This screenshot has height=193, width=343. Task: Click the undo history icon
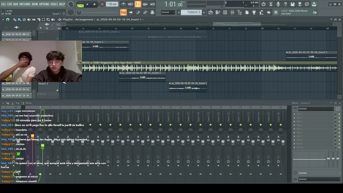click(264, 4)
